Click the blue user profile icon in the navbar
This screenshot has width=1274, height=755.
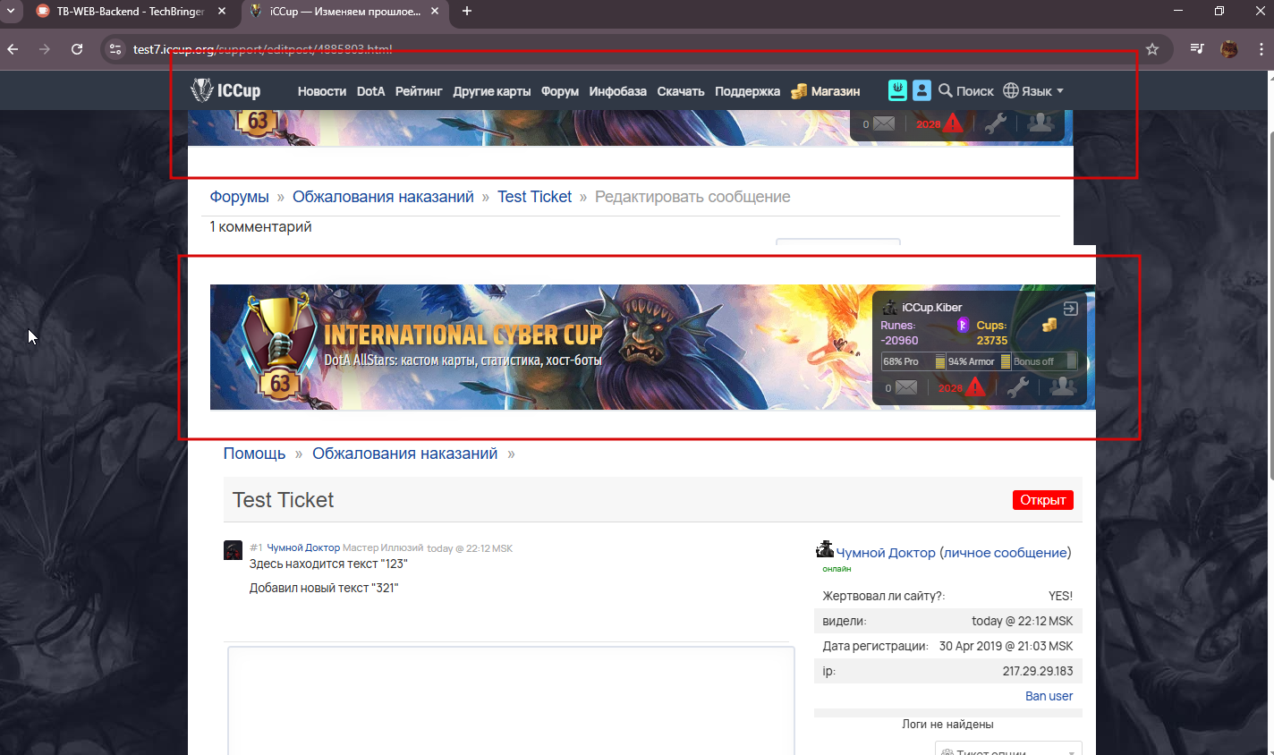click(x=922, y=90)
